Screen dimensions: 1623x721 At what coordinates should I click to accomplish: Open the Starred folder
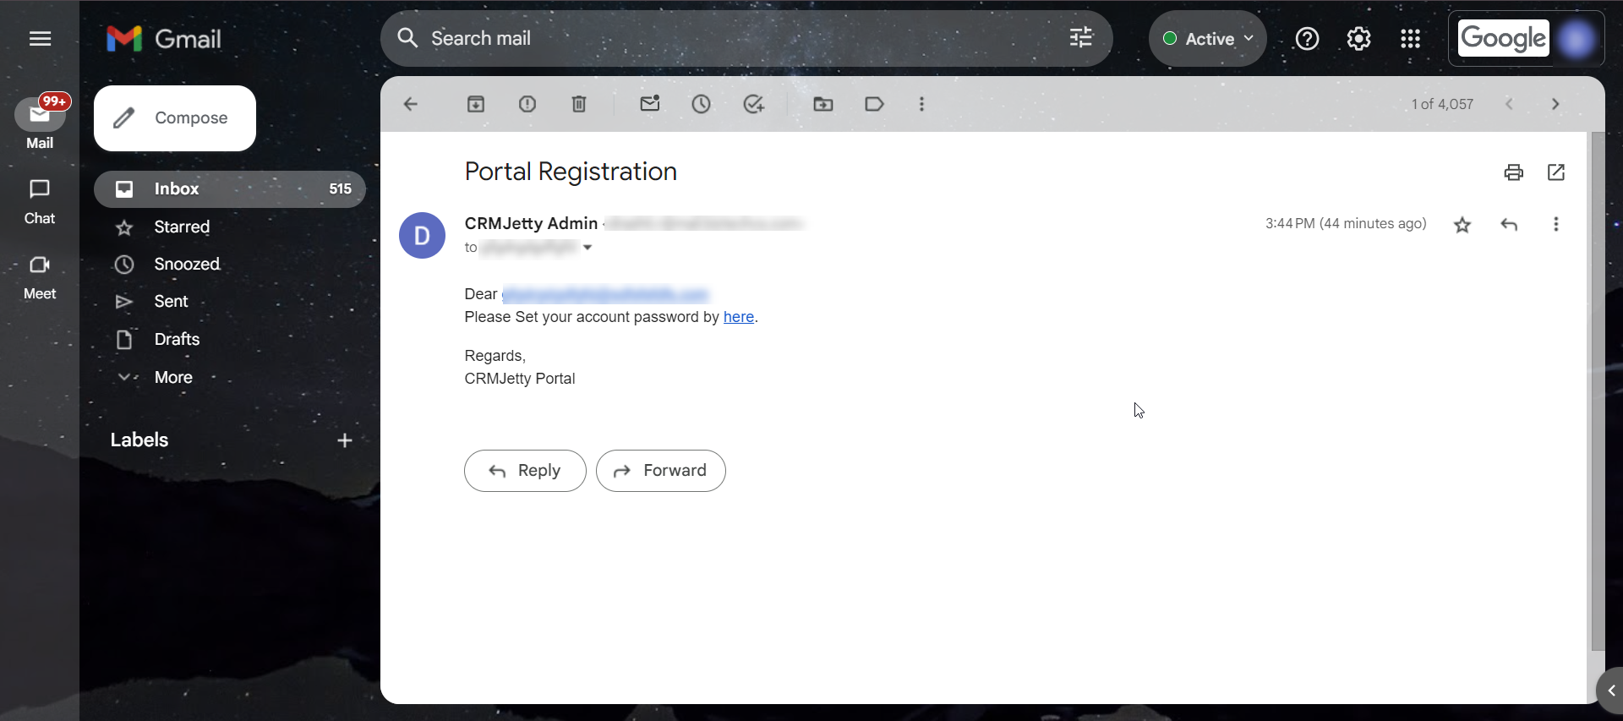click(182, 227)
